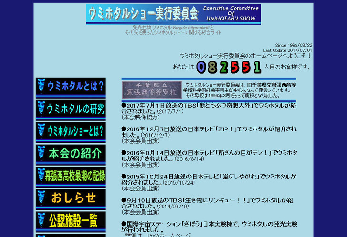
Task: Click the visitor counter showing 082551
Action: [229, 67]
